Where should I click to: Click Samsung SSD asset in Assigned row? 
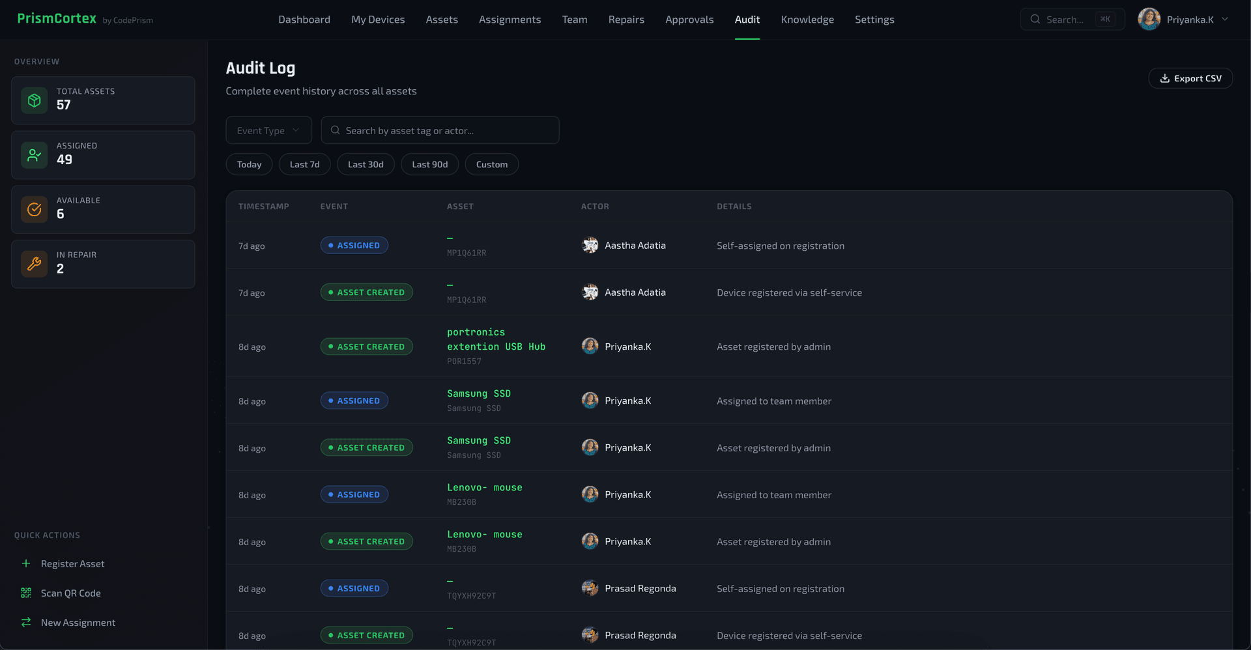pos(479,393)
